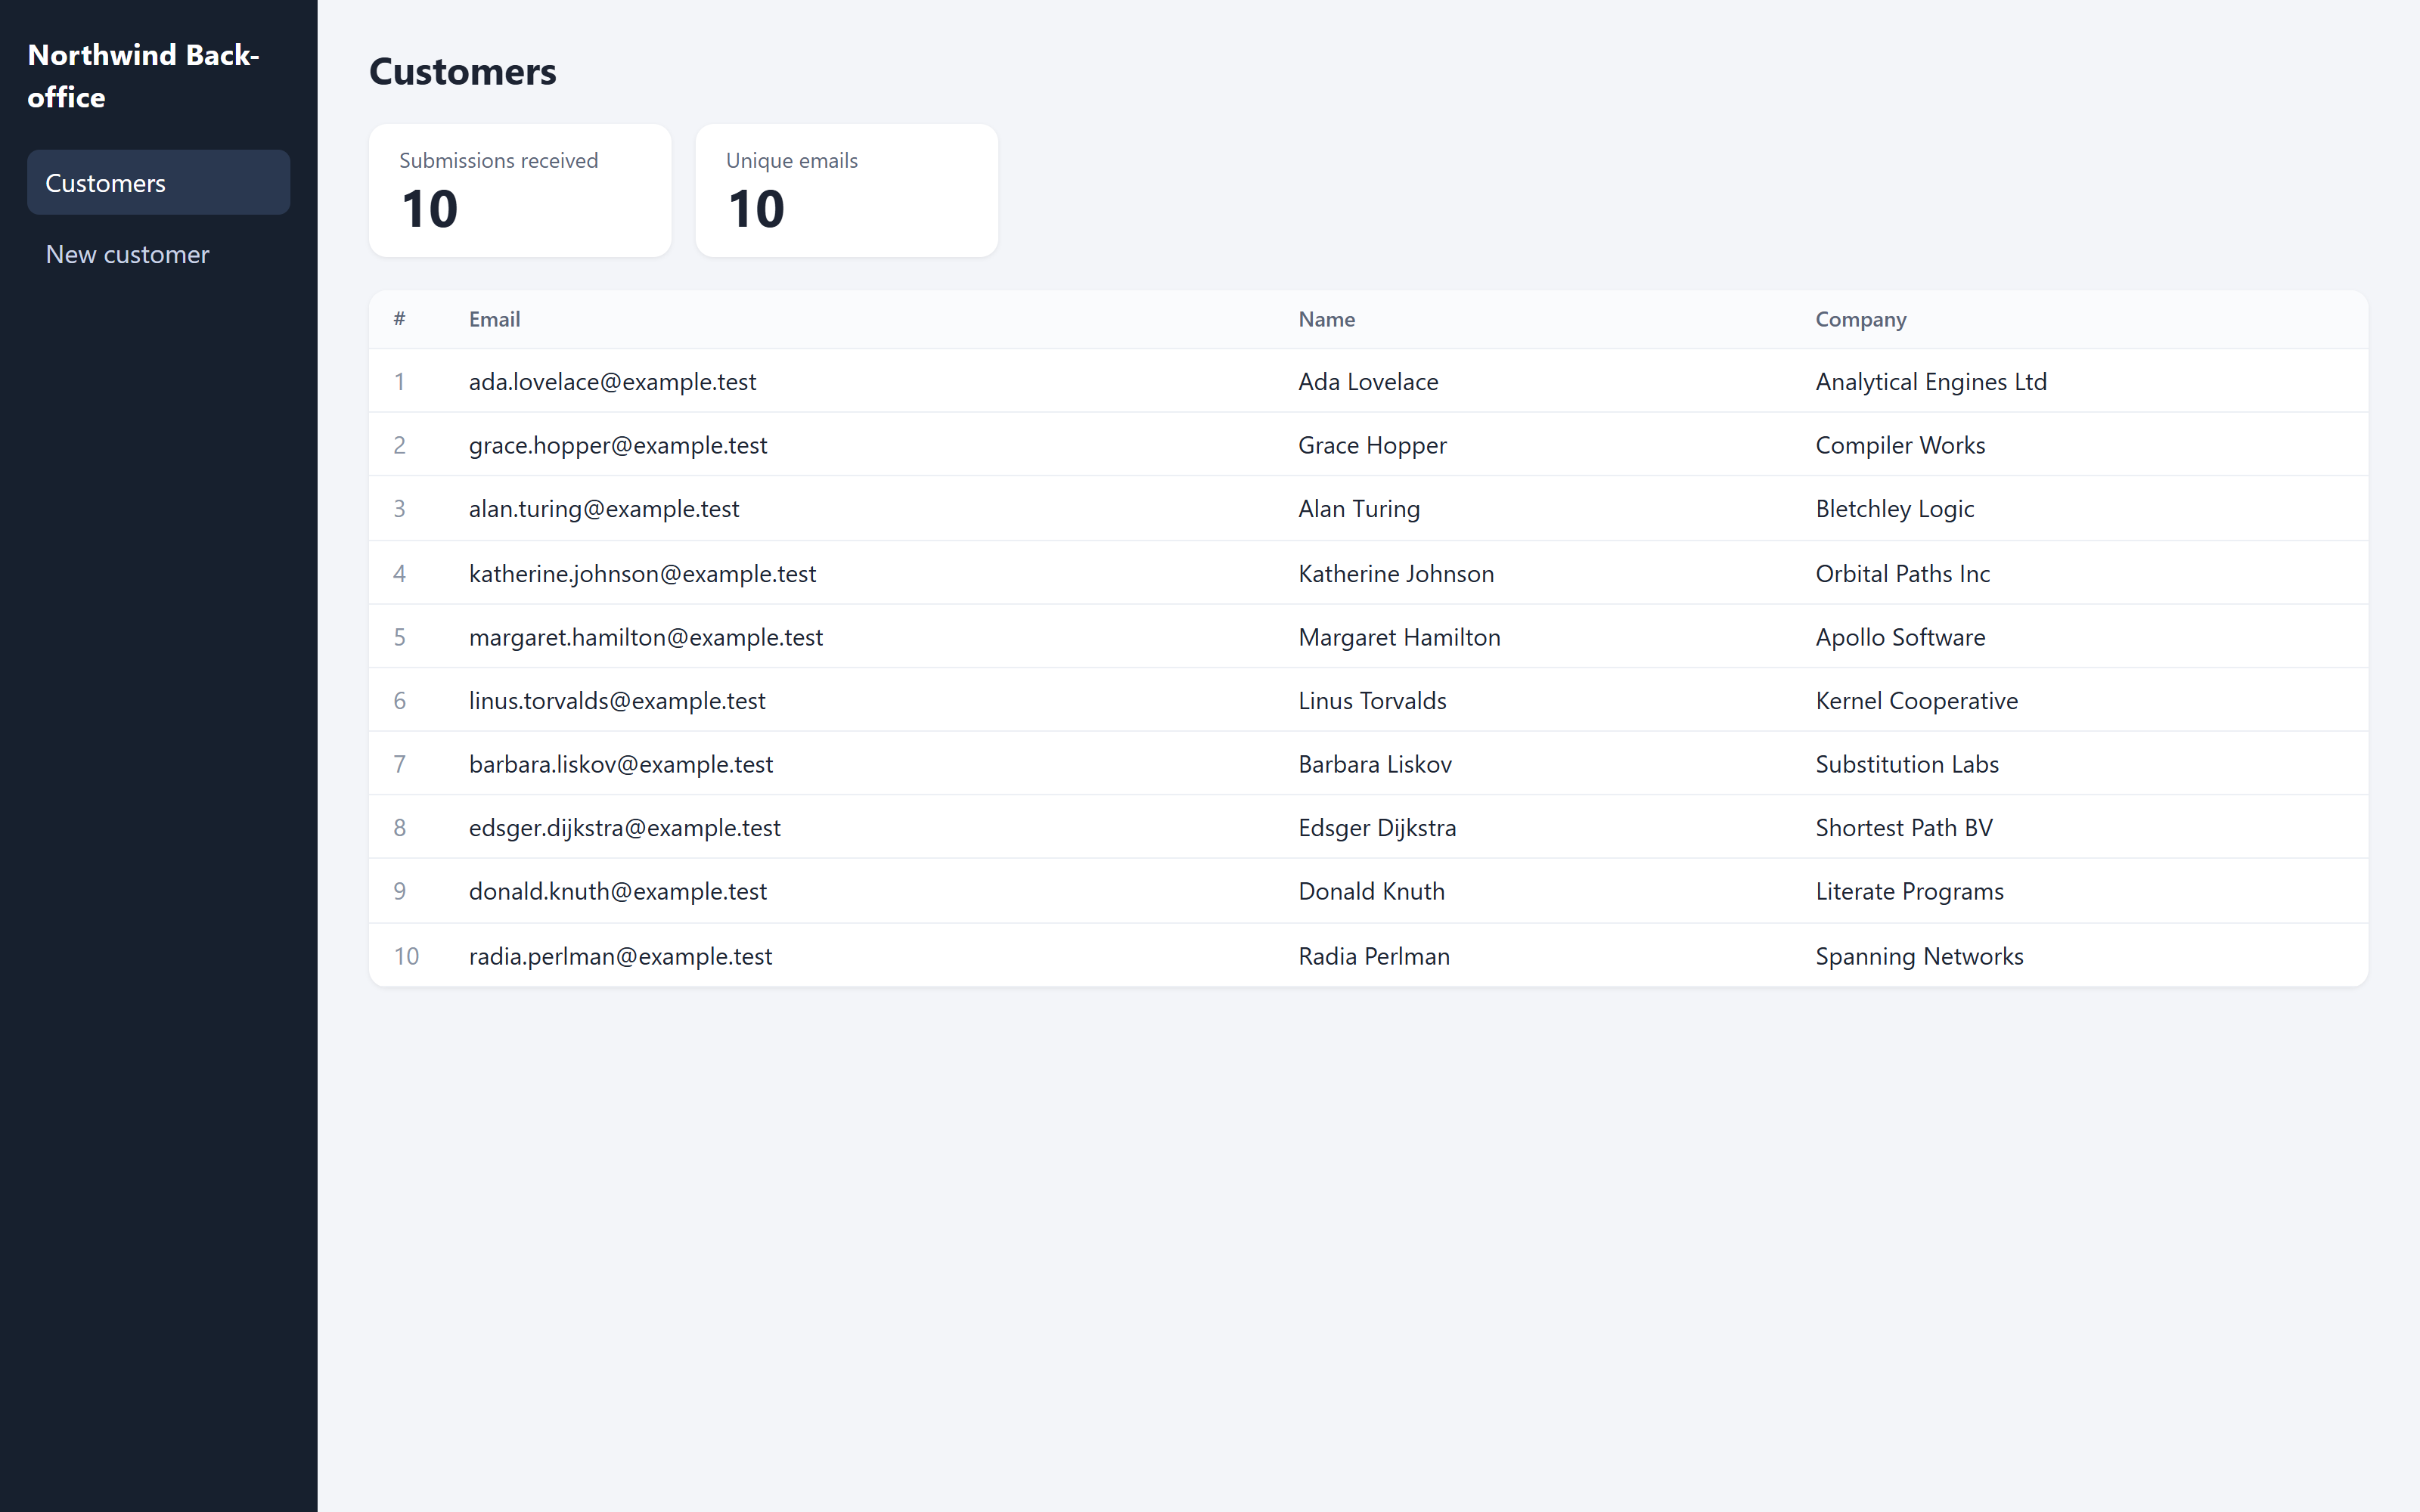Click company Analytical Engines Ltd
The image size is (2420, 1512).
click(1931, 382)
